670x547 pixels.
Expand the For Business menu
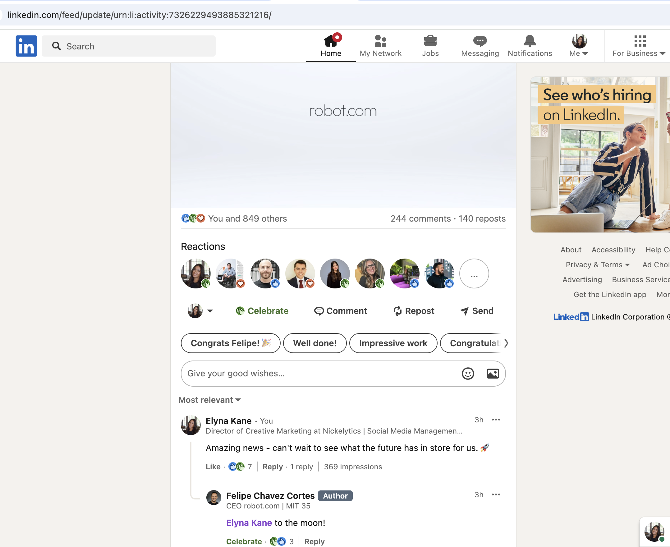click(x=638, y=46)
